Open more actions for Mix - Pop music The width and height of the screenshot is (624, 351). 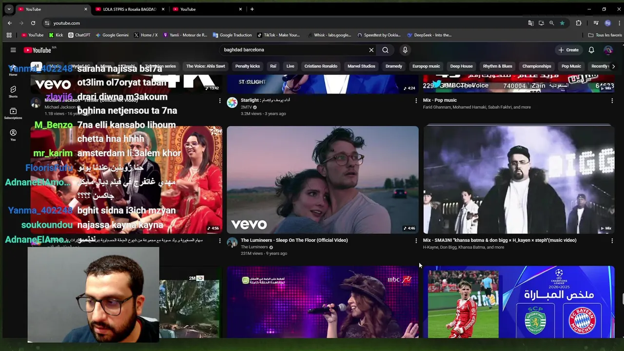point(612,101)
